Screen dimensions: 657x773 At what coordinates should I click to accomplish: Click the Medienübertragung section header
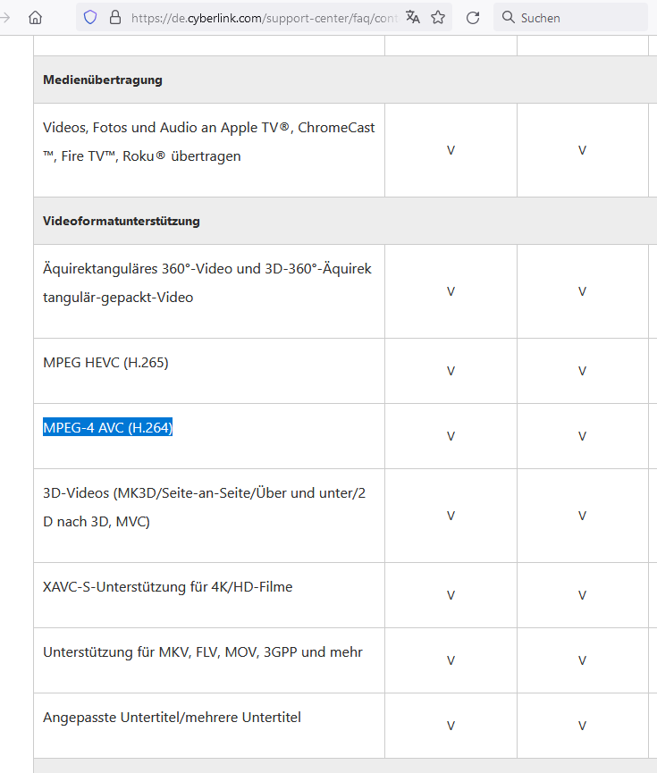pos(103,80)
